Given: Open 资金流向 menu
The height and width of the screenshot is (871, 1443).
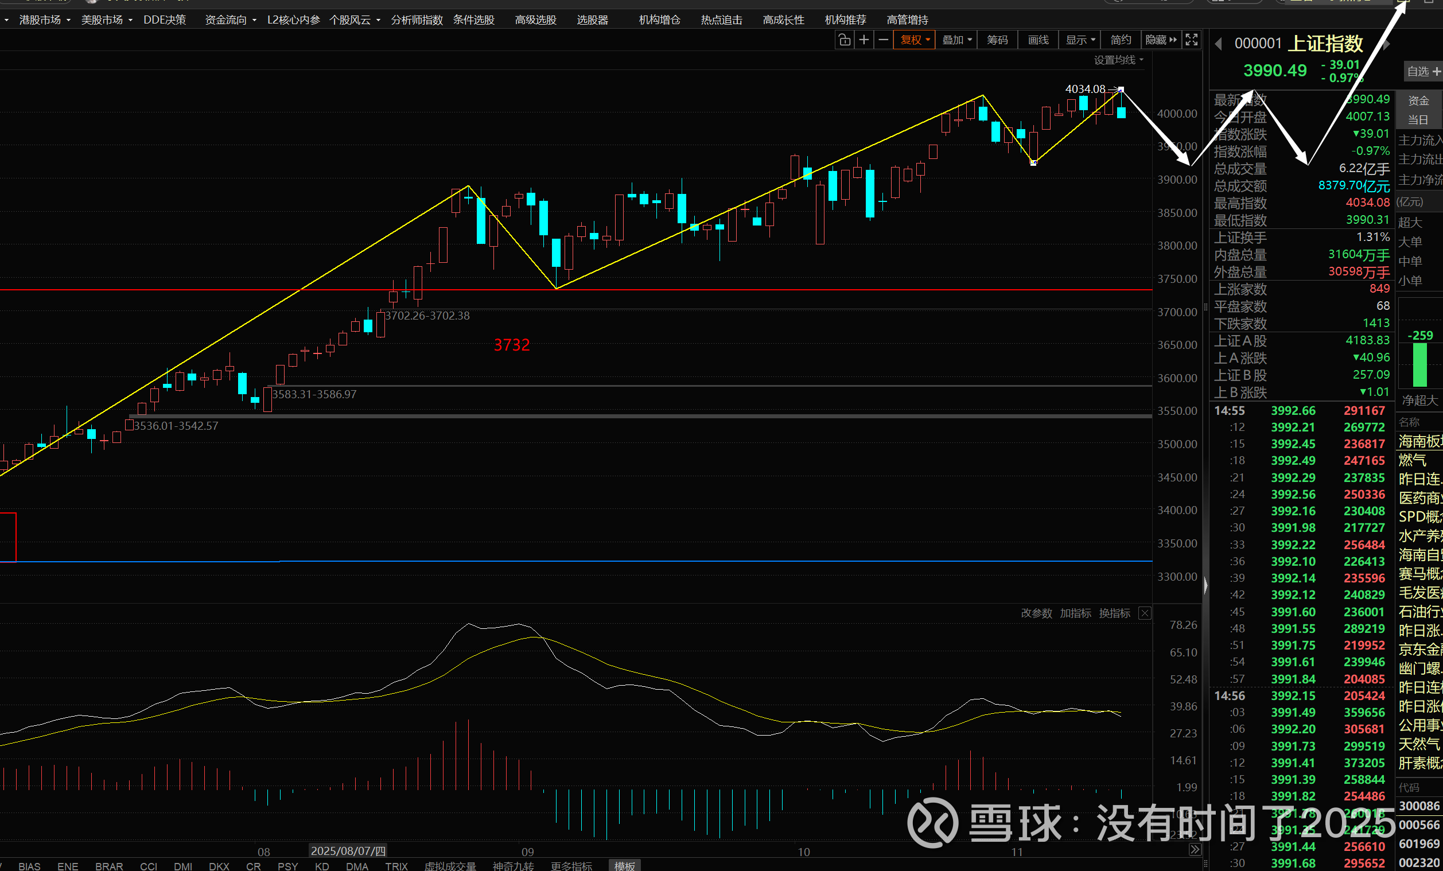Looking at the screenshot, I should (230, 20).
